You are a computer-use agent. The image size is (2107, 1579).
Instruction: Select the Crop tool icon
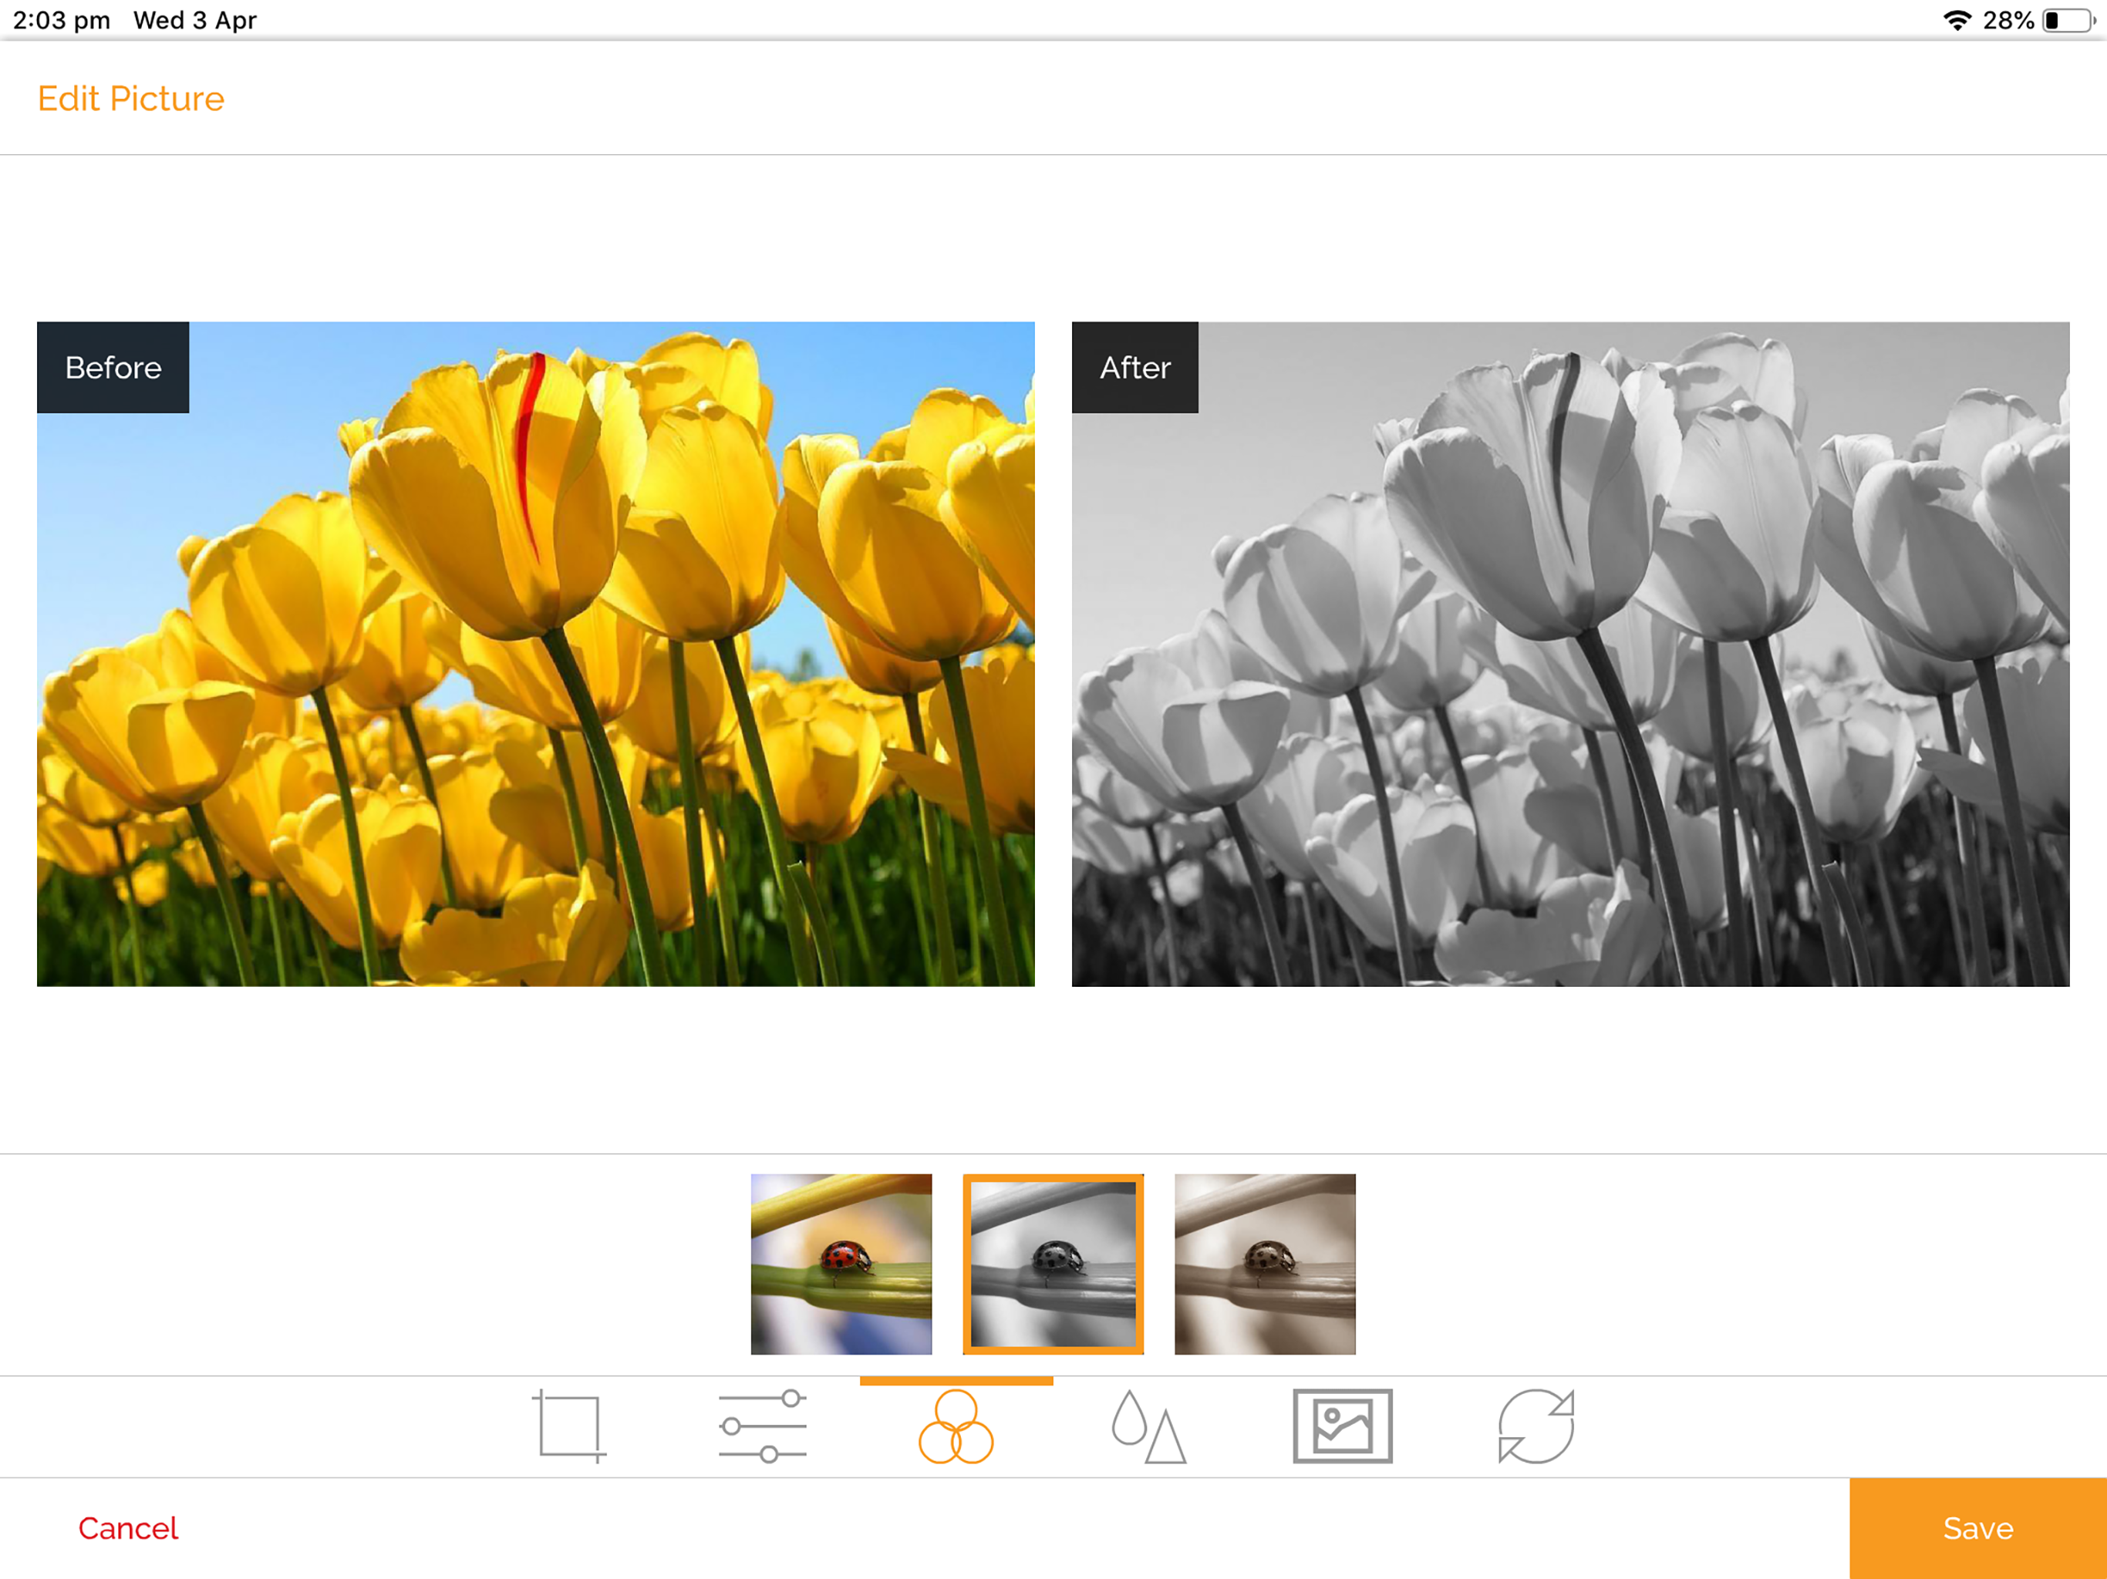pos(568,1426)
